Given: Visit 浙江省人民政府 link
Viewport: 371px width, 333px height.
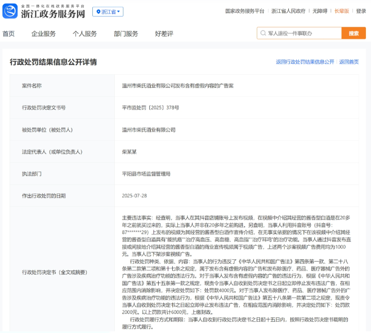Looking at the screenshot, I should tap(288, 11).
